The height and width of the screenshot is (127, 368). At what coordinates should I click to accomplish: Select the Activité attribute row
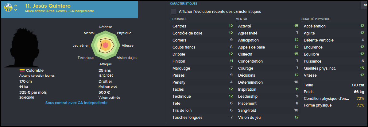pyautogui.click(x=268, y=26)
